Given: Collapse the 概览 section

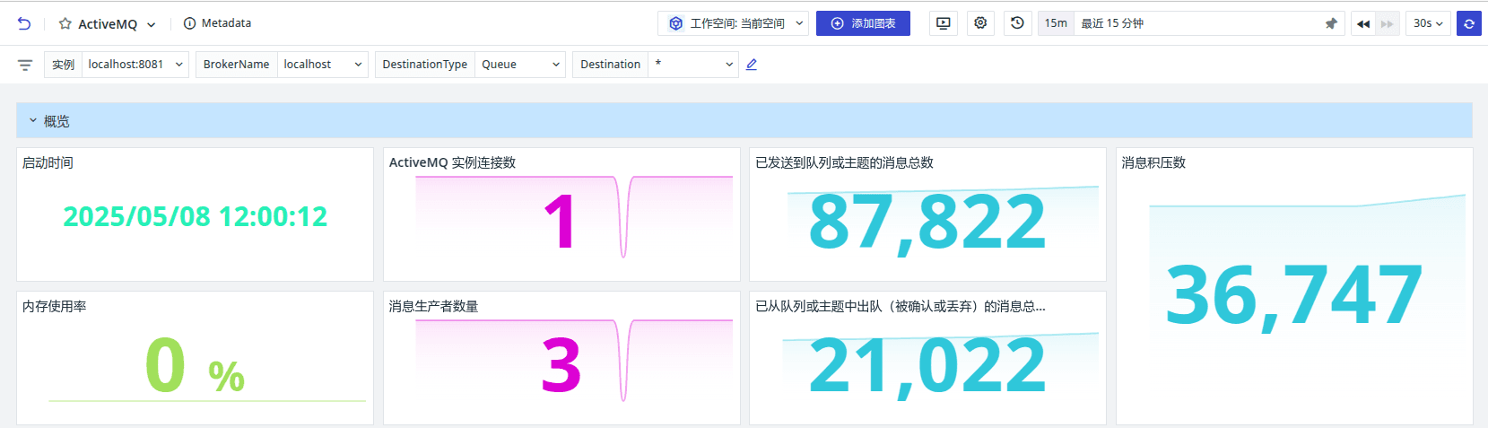Looking at the screenshot, I should click(33, 120).
